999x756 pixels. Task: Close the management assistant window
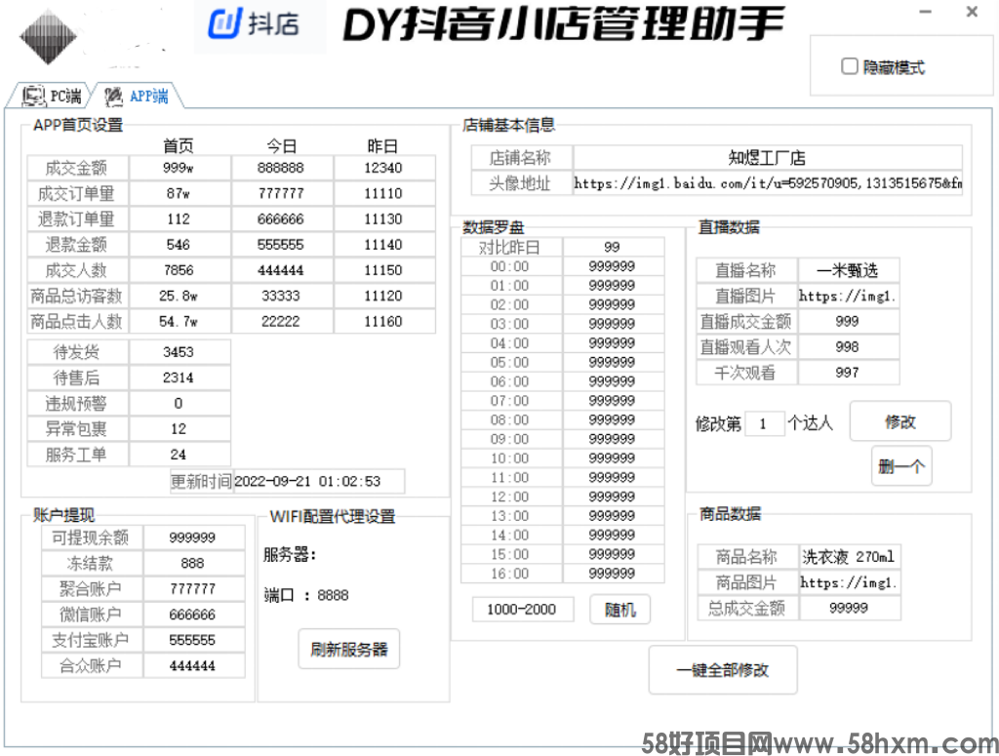point(972,12)
